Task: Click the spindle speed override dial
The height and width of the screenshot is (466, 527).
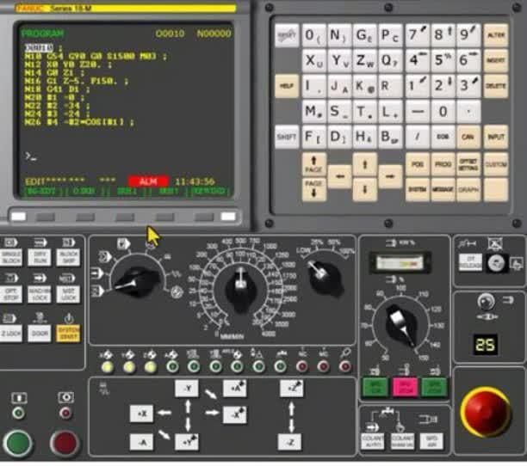Action: 400,326
